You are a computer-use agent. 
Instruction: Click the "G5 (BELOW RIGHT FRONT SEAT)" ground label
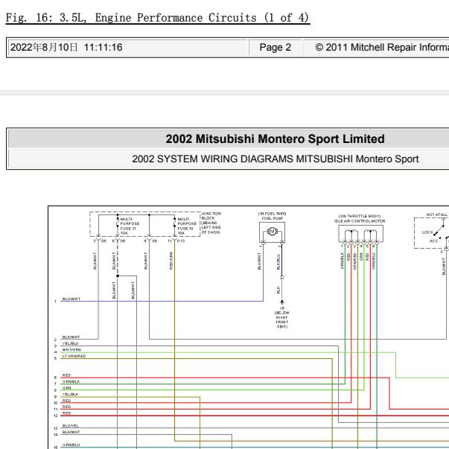pos(282,317)
